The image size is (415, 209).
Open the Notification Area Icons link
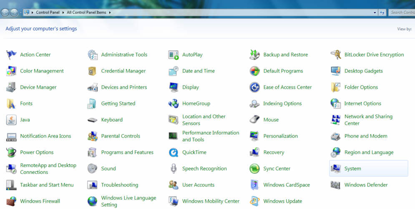tap(45, 136)
